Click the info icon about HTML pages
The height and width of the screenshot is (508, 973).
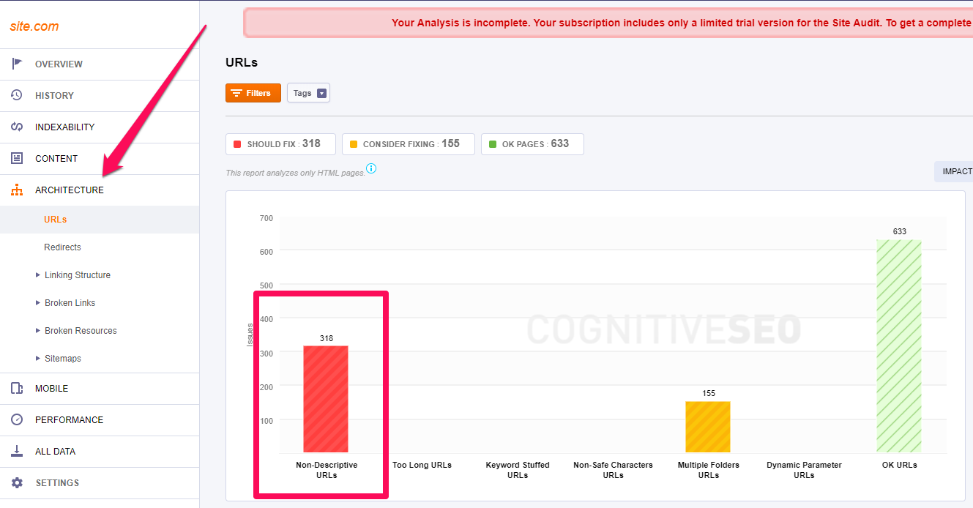click(x=371, y=168)
